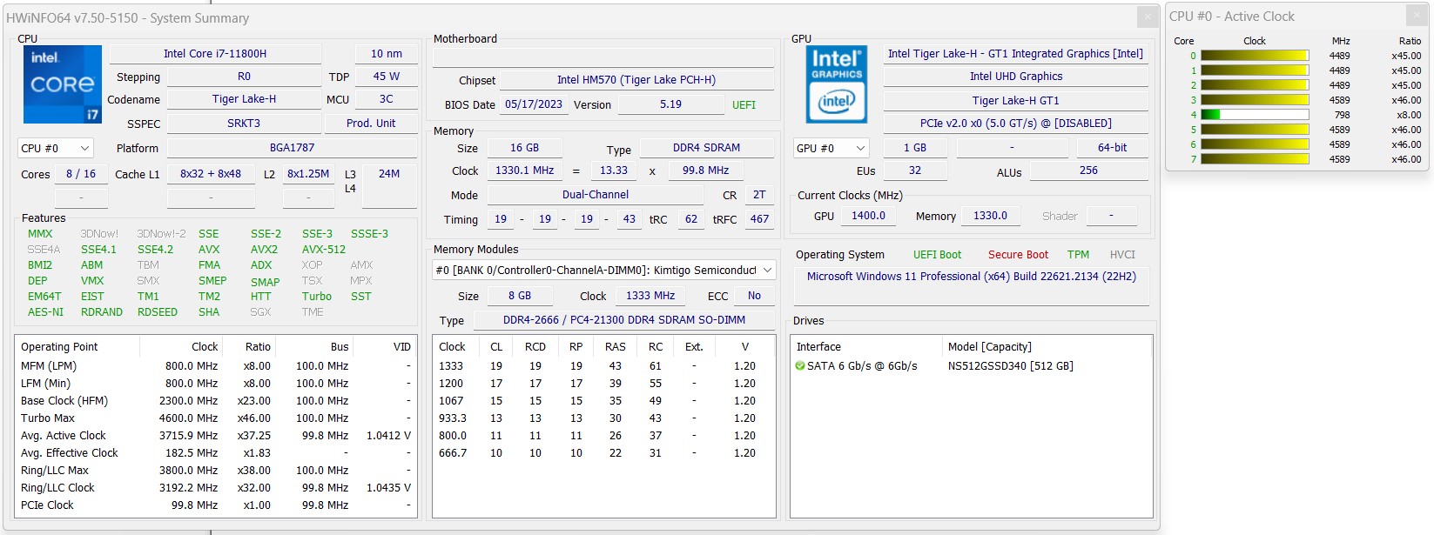The height and width of the screenshot is (535, 1434).
Task: Click the module Clock value 1333 MHz
Action: point(650,296)
